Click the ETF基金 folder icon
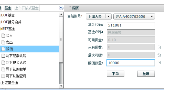Image resolution: width=172 pixels, height=92 pixels. click(x=1, y=29)
